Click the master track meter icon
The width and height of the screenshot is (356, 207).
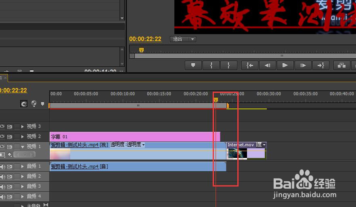(46, 205)
